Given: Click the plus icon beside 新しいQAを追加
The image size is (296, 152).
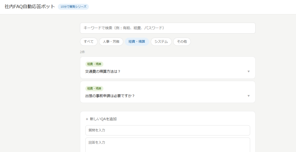Looking at the screenshot, I should [87, 119].
